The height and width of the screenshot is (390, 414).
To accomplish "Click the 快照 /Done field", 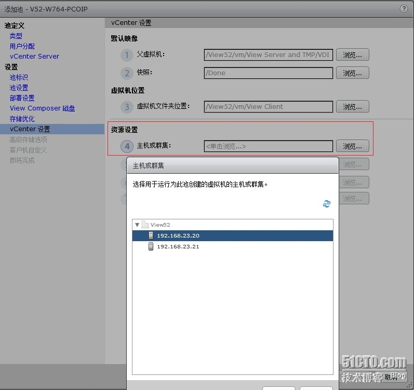I will [268, 73].
